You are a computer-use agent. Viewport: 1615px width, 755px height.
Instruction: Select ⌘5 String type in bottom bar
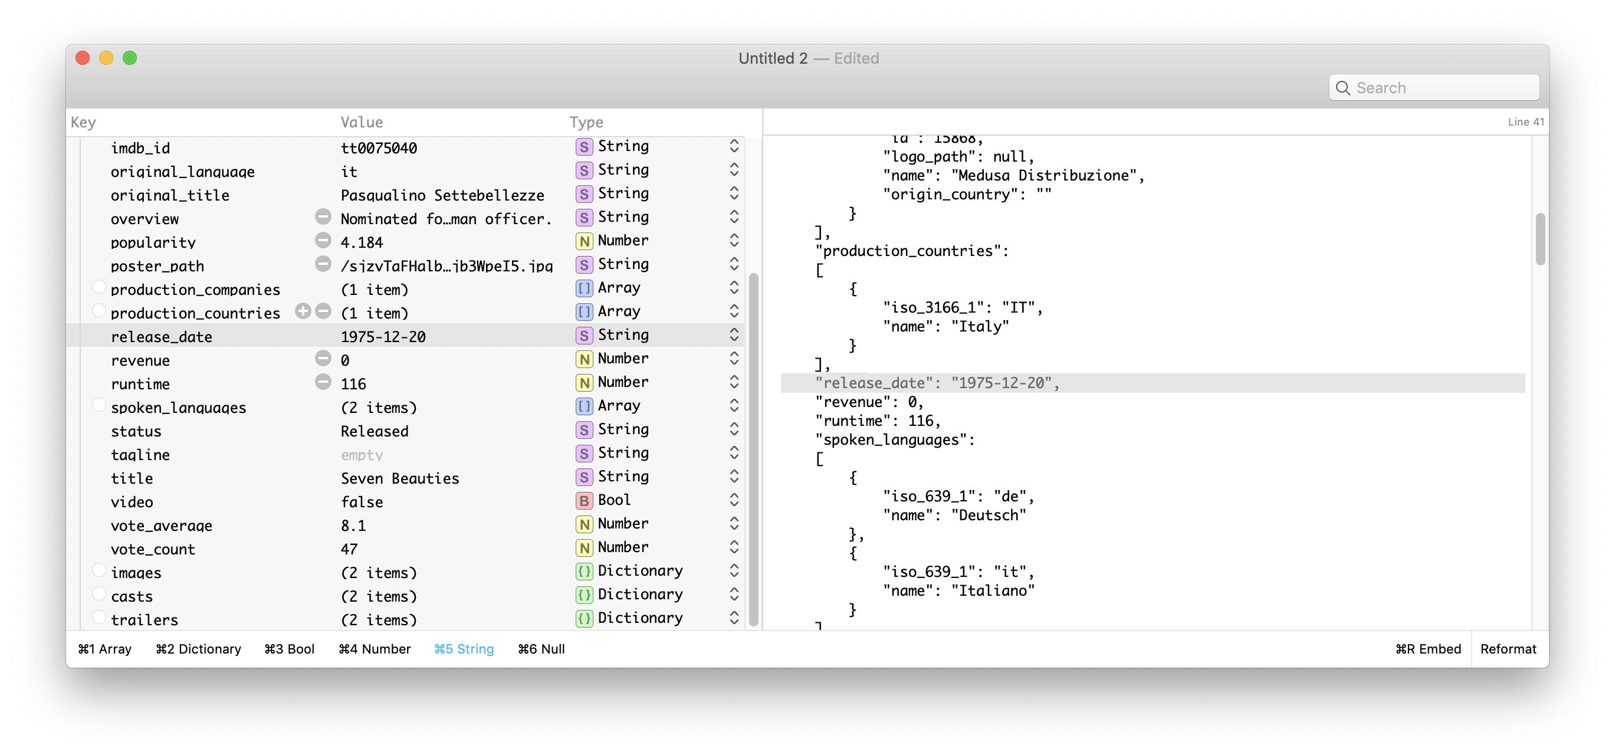pyautogui.click(x=464, y=649)
